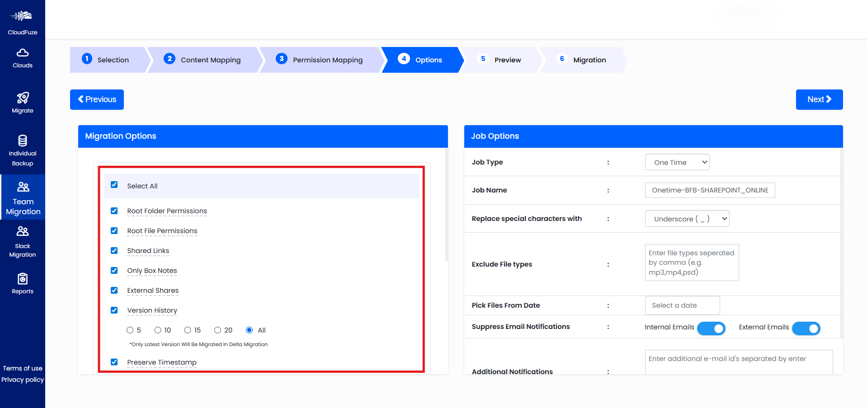Open the Replace special characters dropdown
The width and height of the screenshot is (867, 408).
tap(687, 218)
